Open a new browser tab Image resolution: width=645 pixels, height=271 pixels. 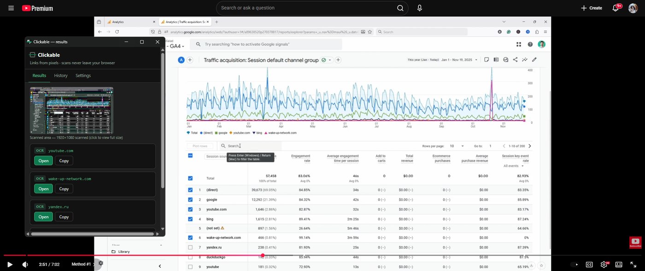217,22
